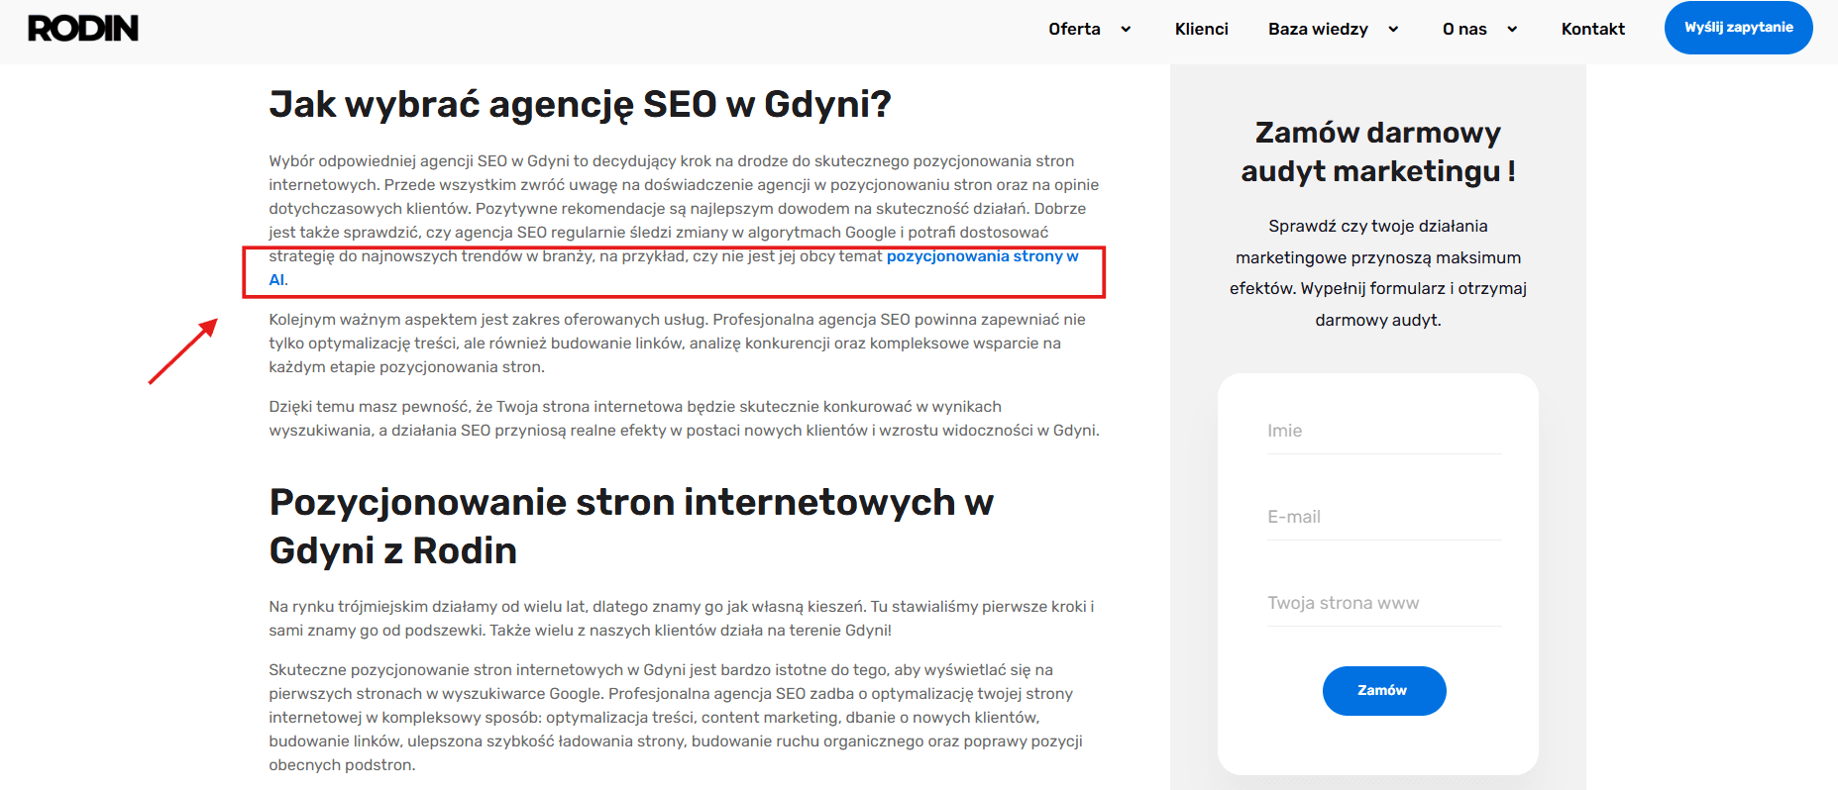
Task: Follow the 'pozycjonowania strony w AI' link
Action: pyautogui.click(x=981, y=256)
